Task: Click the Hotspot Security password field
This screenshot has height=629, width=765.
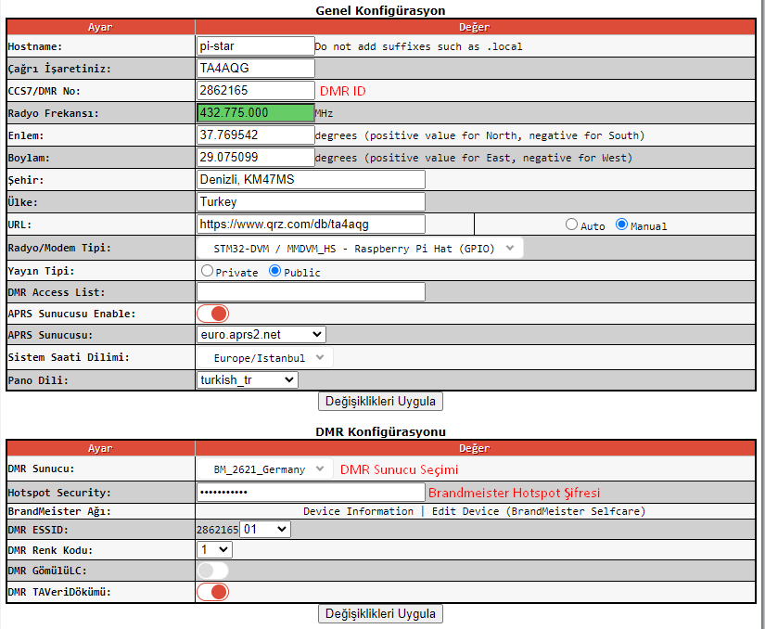Action: [x=310, y=492]
